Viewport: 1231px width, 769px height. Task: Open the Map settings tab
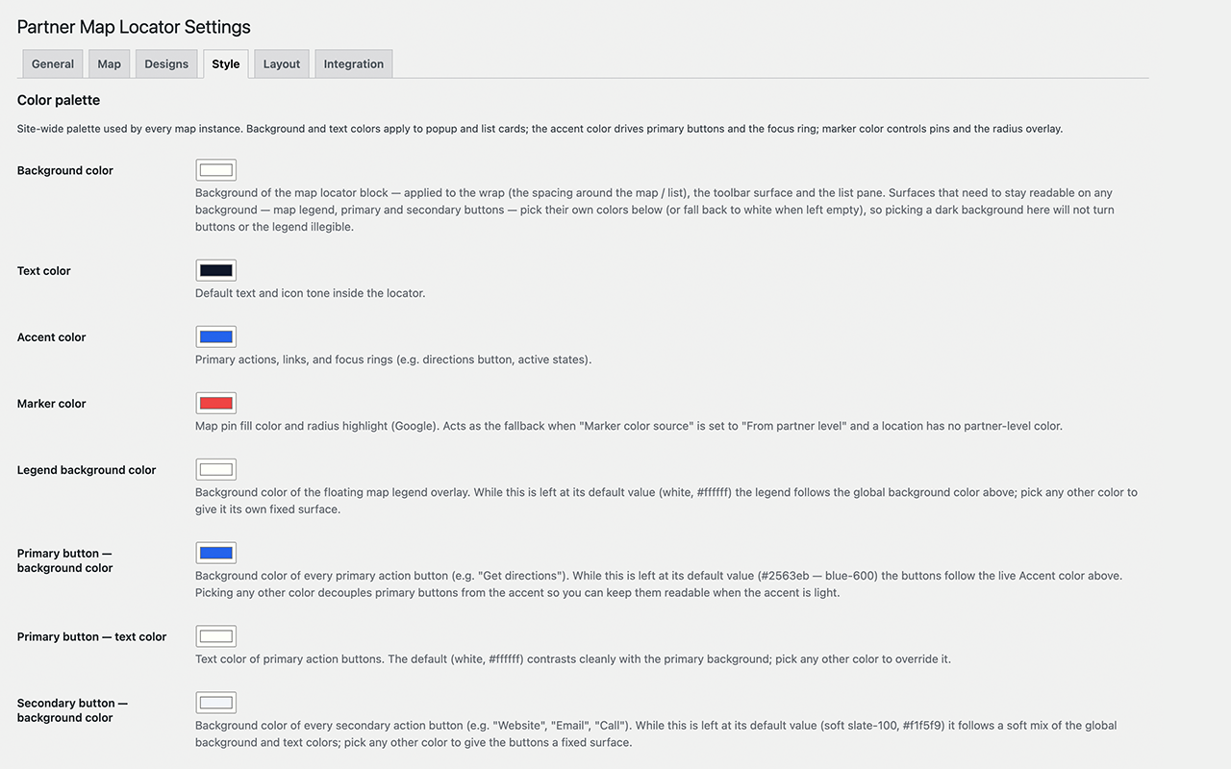point(109,64)
